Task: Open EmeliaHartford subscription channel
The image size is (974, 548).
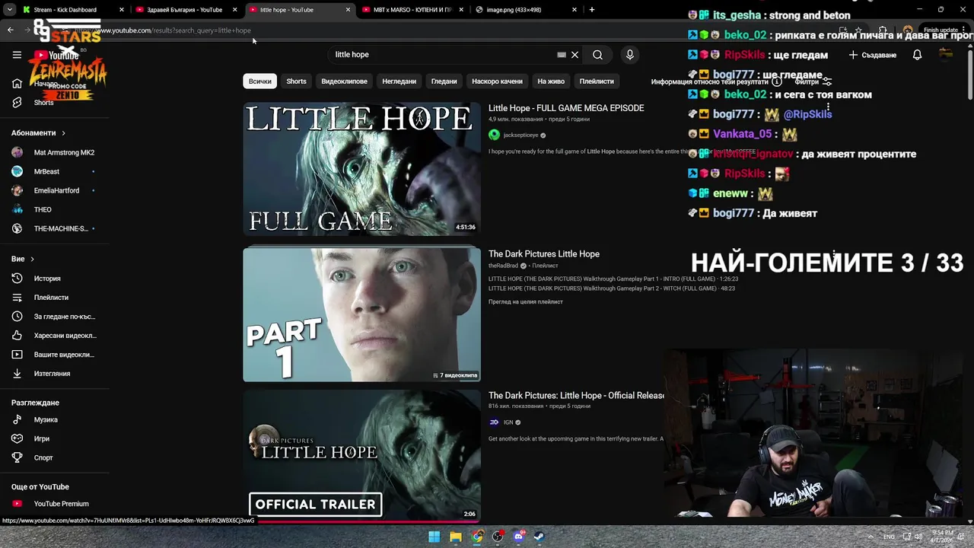Action: click(x=55, y=190)
